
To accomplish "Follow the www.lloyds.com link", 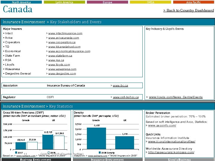I will (59, 65).
